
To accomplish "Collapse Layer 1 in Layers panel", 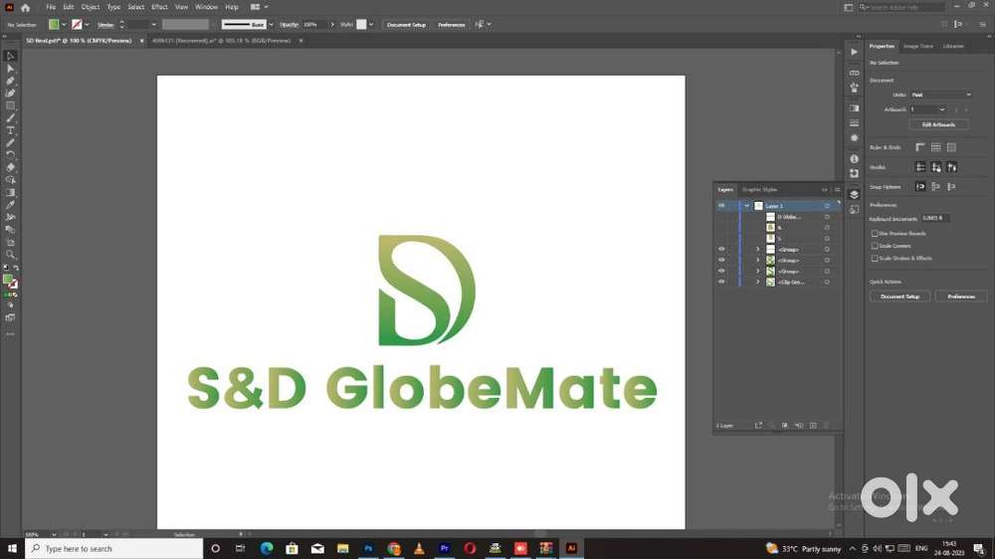I will click(x=746, y=206).
